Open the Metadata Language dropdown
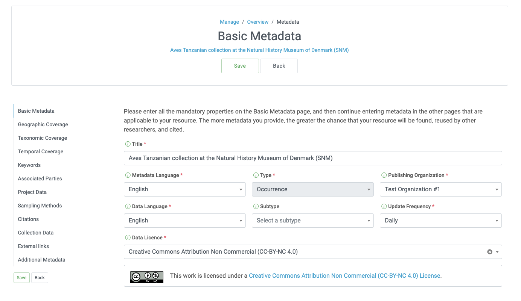The height and width of the screenshot is (301, 521). [x=185, y=189]
